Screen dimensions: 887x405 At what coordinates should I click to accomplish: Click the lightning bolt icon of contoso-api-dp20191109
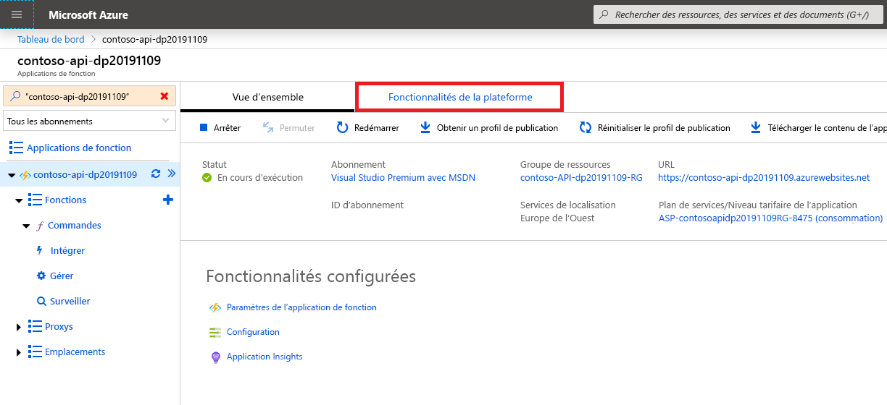tap(25, 175)
